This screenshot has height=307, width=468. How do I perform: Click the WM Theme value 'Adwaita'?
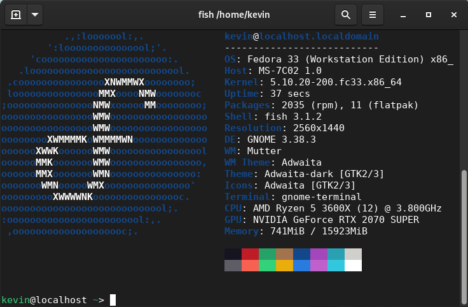point(301,162)
